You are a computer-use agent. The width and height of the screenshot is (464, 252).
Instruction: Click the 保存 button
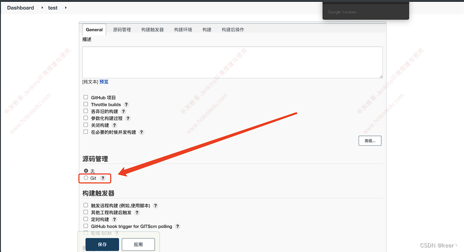(x=103, y=244)
